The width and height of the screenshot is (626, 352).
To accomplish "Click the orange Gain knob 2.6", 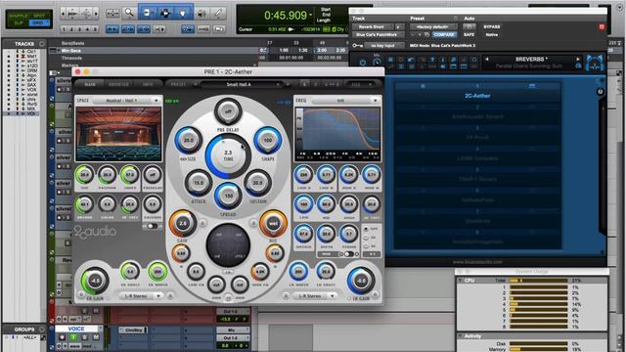I will pyautogui.click(x=183, y=224).
